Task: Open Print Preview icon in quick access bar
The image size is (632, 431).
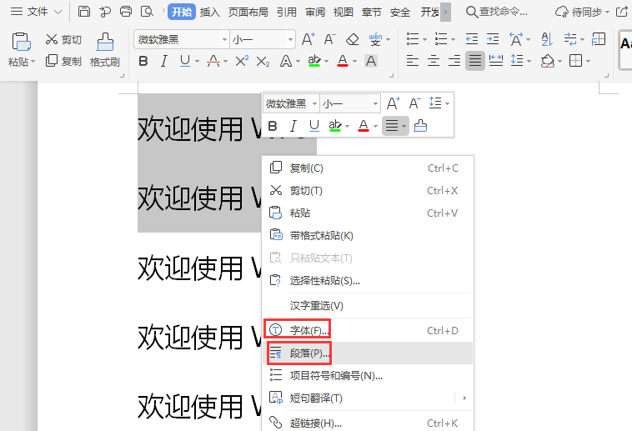Action: (147, 12)
